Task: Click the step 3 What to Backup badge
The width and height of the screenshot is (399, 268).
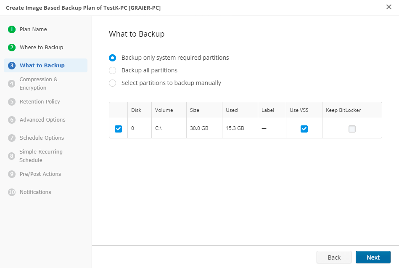Action: click(x=11, y=65)
